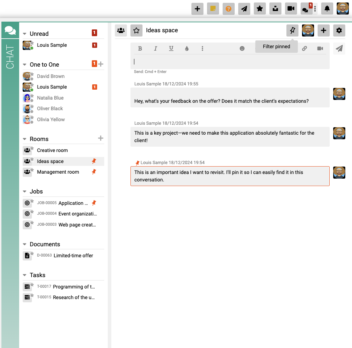Open Olivia Yellow conversation
Screen dimensions: 352x348
tap(63, 119)
